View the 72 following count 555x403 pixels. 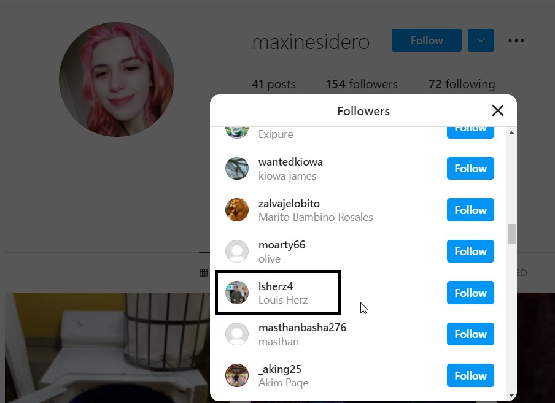coord(462,84)
